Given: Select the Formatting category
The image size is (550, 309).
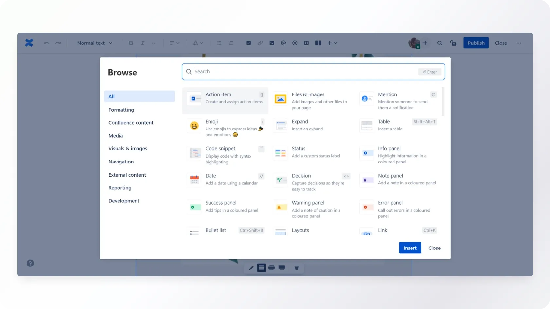Looking at the screenshot, I should (x=121, y=110).
